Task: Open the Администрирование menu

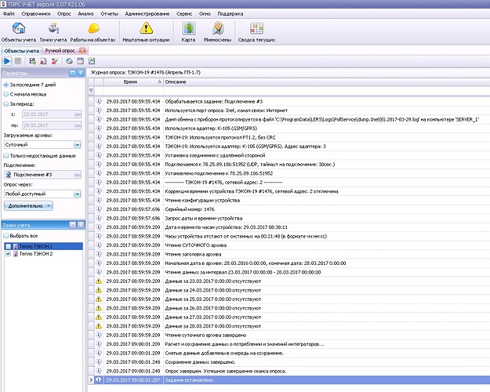Action: click(147, 14)
